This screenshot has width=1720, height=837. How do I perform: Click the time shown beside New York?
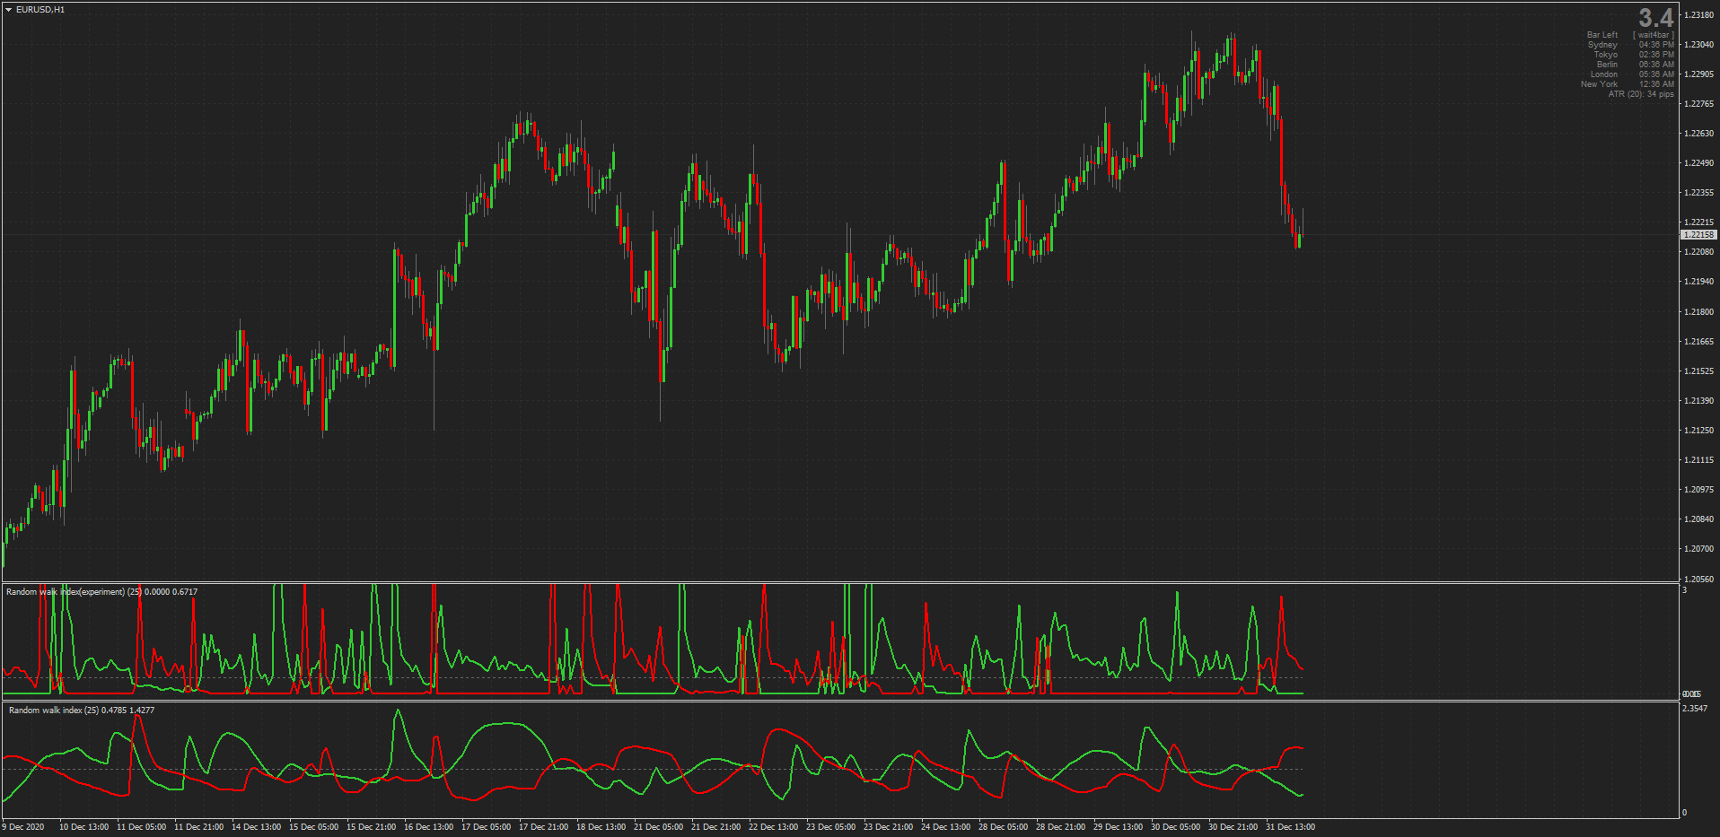click(1656, 84)
